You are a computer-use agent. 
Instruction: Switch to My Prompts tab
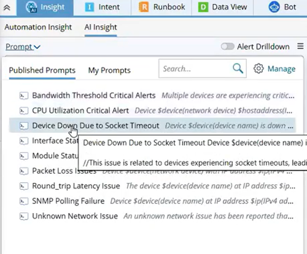pyautogui.click(x=109, y=70)
